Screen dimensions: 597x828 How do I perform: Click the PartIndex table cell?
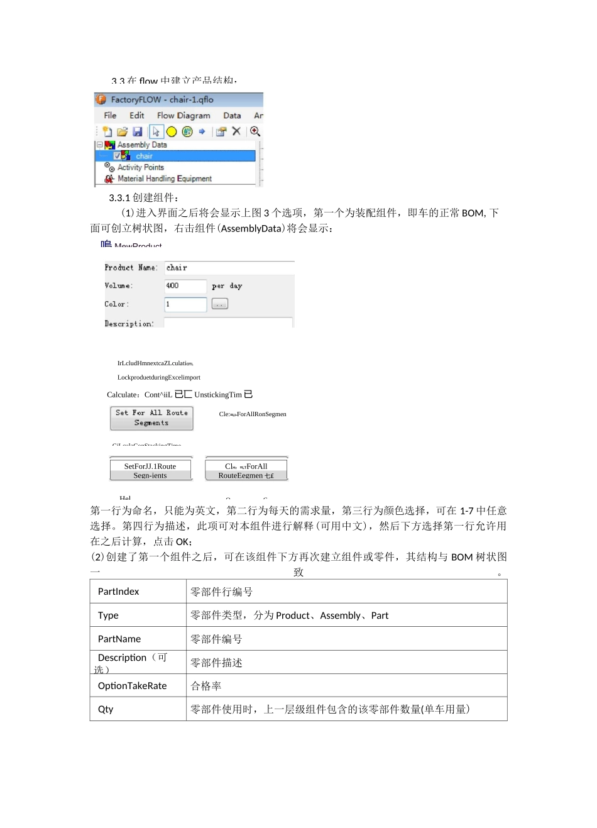(138, 592)
